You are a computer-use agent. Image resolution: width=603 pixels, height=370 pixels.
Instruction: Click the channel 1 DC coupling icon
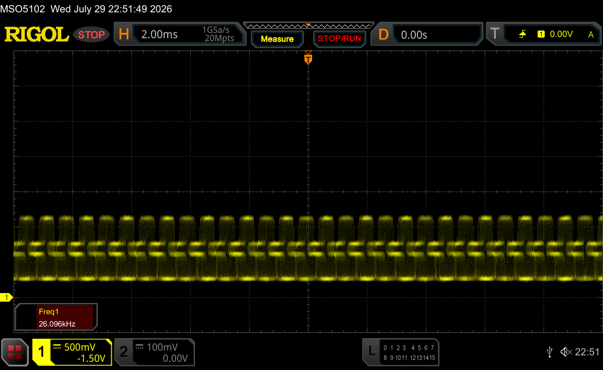pyautogui.click(x=57, y=347)
